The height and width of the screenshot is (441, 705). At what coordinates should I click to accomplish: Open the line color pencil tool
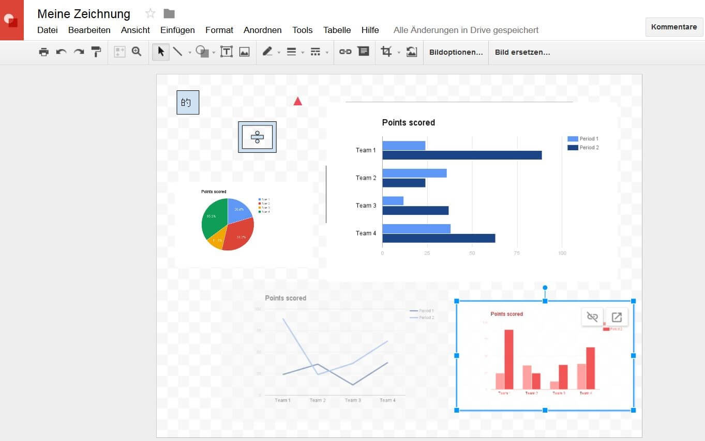coord(267,52)
